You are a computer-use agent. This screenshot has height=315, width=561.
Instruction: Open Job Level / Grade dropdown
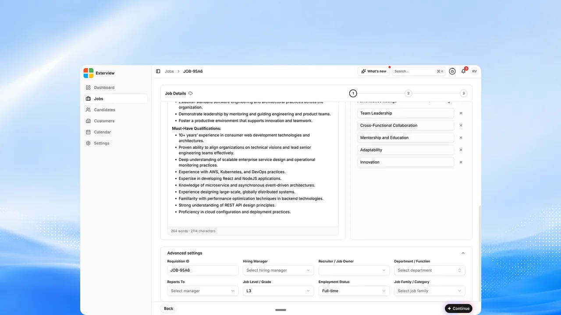click(x=278, y=291)
